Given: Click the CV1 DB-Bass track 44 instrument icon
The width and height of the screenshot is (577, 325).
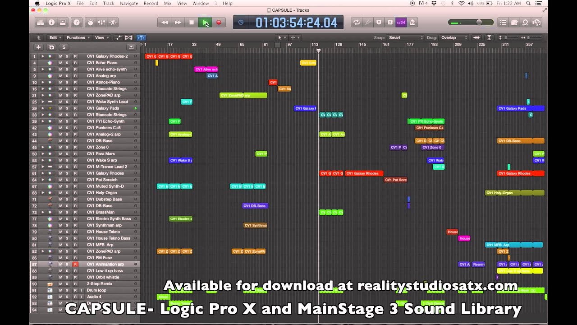Looking at the screenshot, I should click(x=50, y=141).
